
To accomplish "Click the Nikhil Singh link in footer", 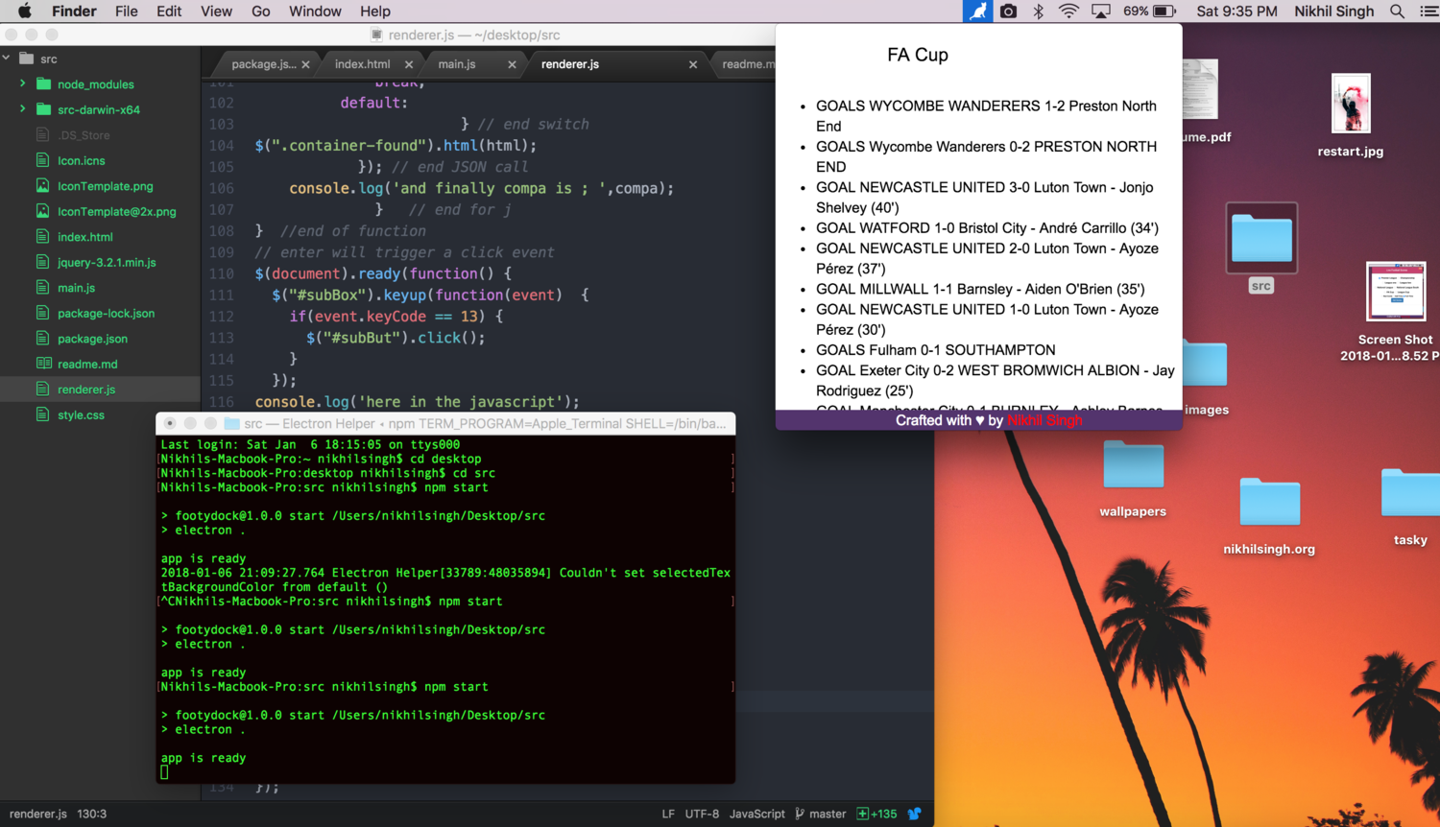I will point(1044,420).
